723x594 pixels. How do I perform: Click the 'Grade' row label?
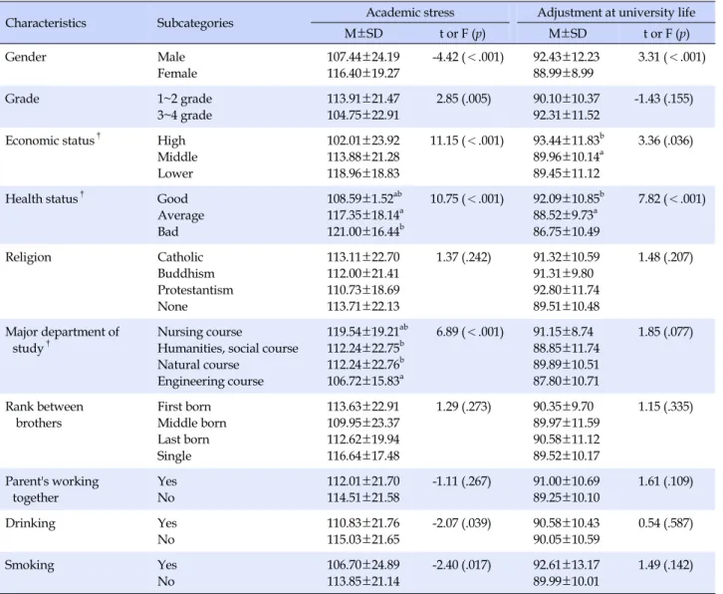(22, 99)
